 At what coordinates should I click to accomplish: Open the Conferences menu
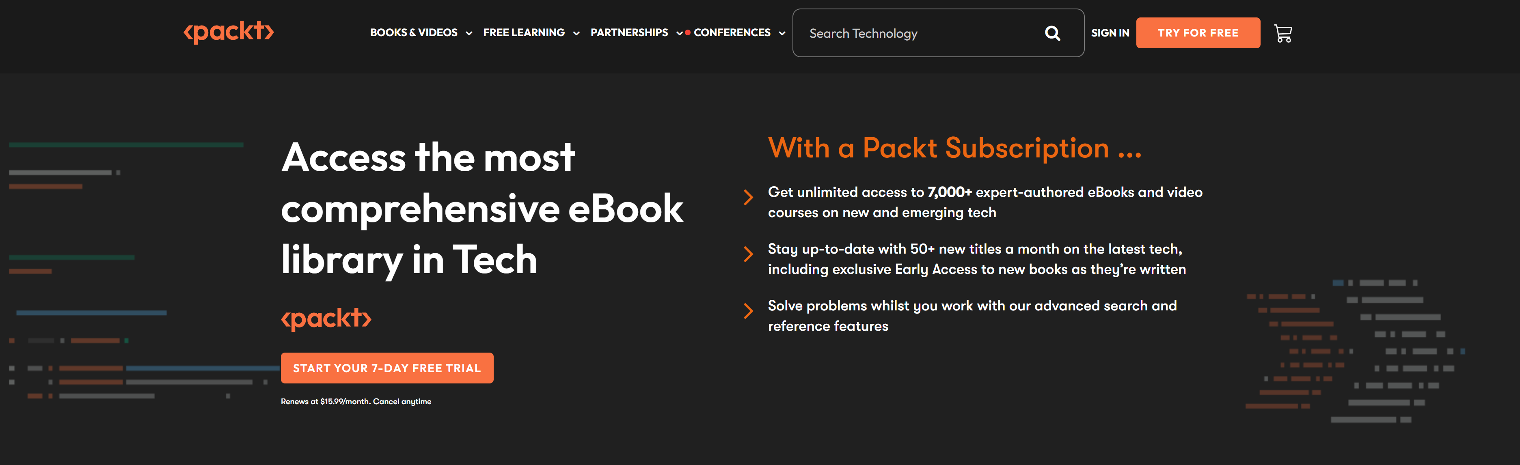click(732, 32)
